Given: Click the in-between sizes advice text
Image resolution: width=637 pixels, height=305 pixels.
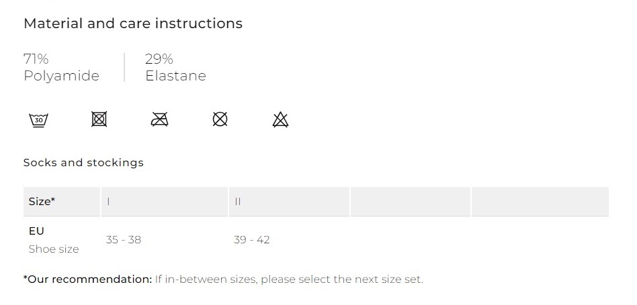Looking at the screenshot, I should (289, 279).
